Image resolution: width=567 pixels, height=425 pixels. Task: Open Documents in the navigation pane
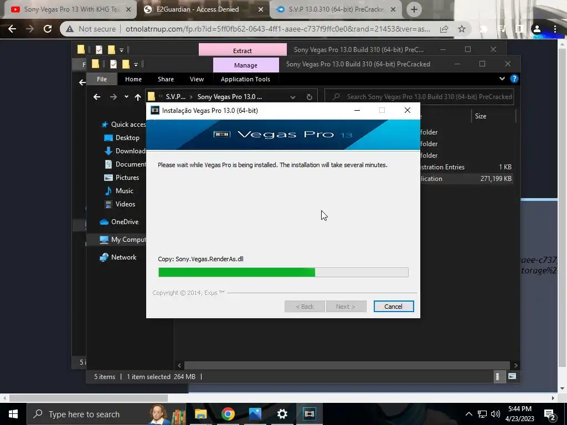[125, 164]
